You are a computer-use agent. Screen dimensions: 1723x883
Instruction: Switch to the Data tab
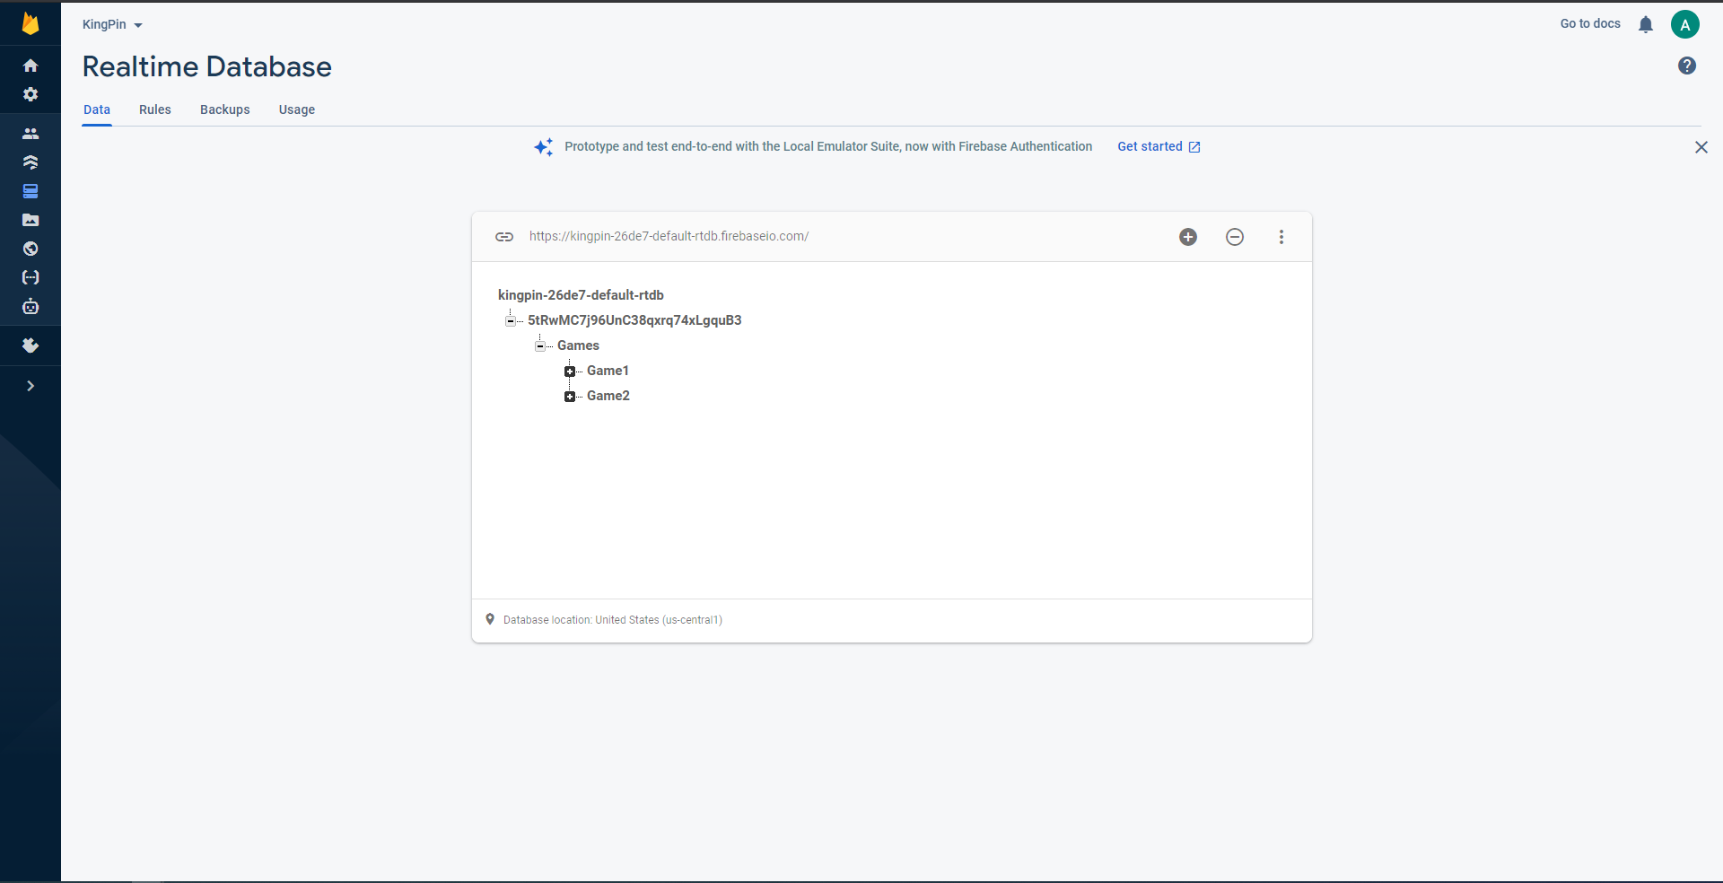point(97,109)
